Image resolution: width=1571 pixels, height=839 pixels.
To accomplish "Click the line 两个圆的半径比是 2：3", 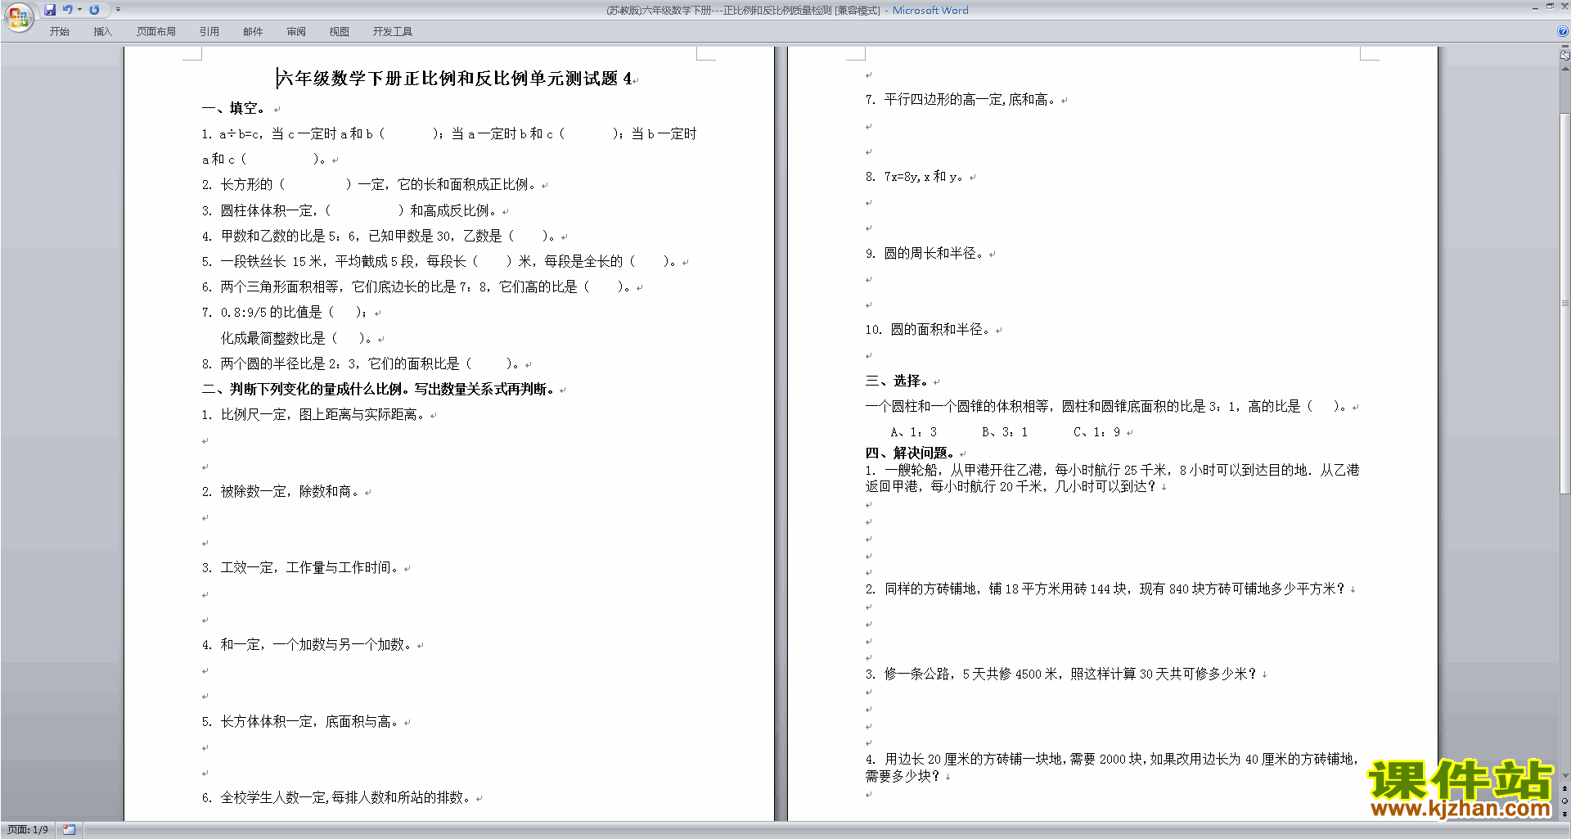I will [x=361, y=363].
